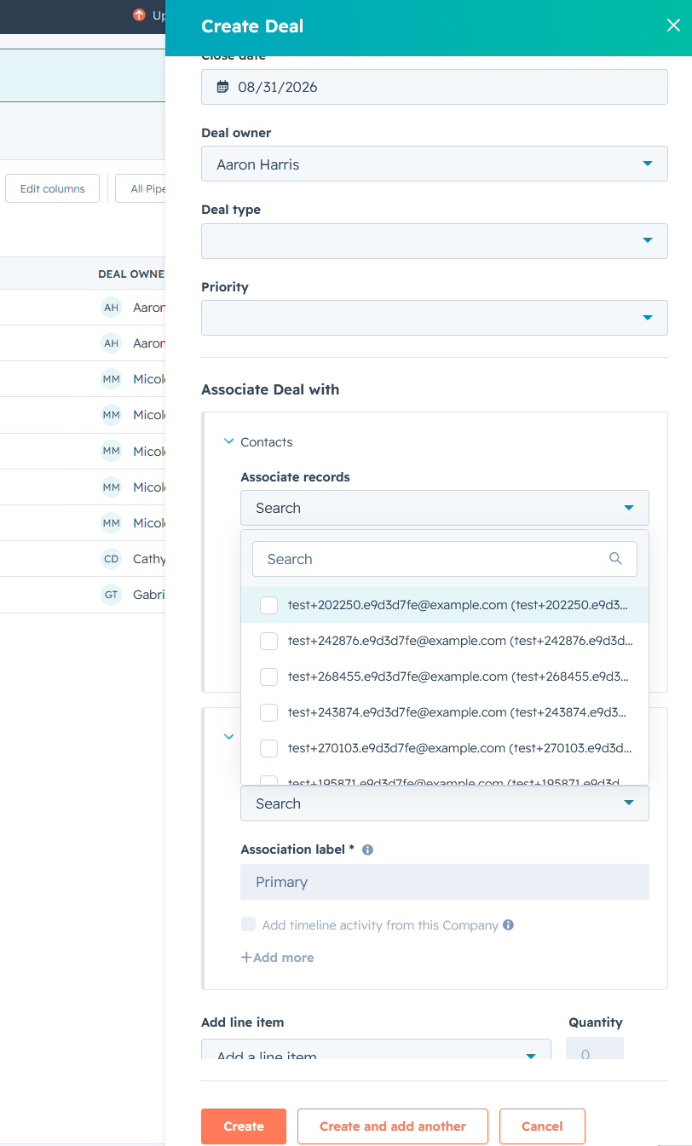
Task: Click info icon beside Association label
Action: 367,849
